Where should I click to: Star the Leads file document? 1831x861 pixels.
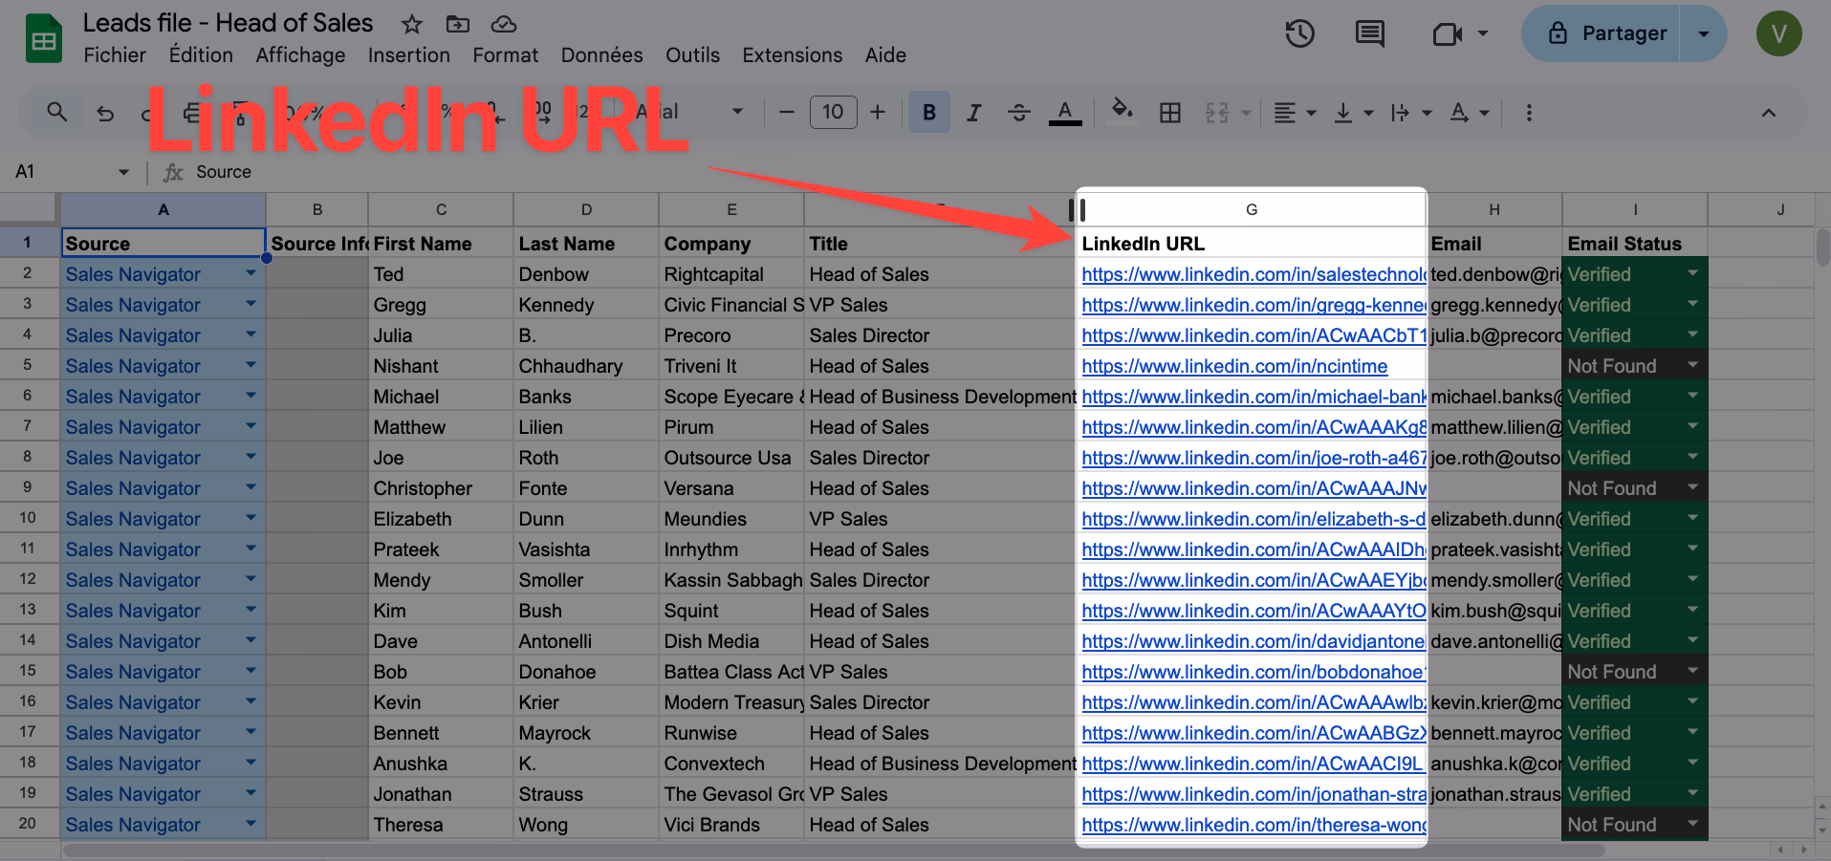[x=411, y=24]
